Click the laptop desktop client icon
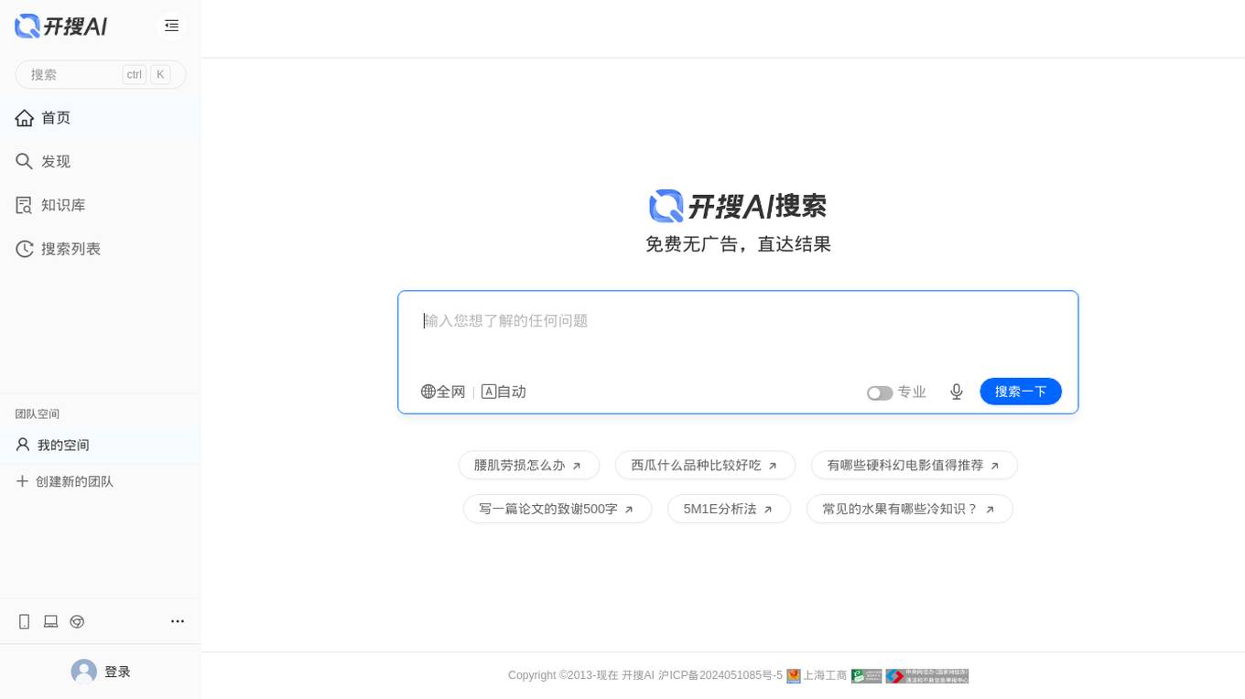Image resolution: width=1245 pixels, height=699 pixels. (x=51, y=621)
